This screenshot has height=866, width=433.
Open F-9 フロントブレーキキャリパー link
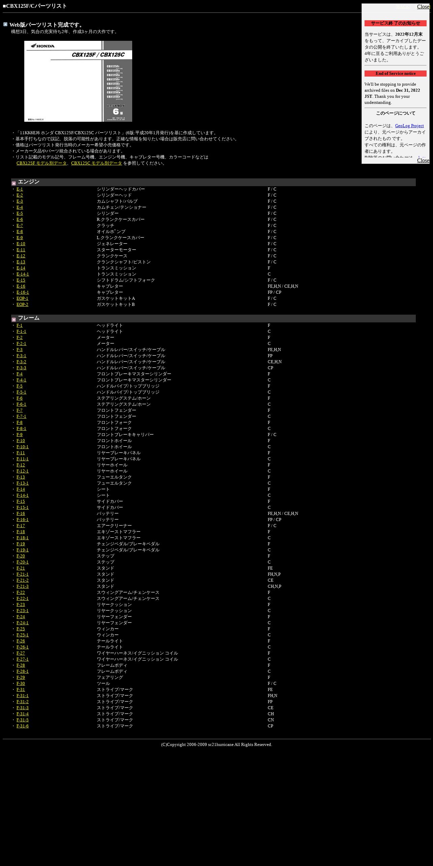(x=20, y=435)
